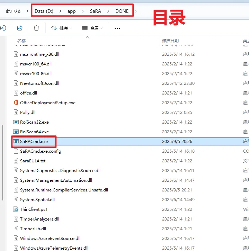Click the date 2025/6/14 14:49
Viewport: 249px width, 251px height.
(x=178, y=200)
